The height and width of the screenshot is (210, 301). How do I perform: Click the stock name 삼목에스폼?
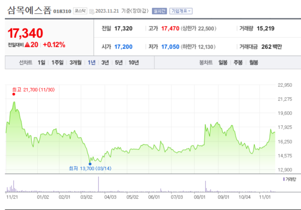tap(29, 10)
